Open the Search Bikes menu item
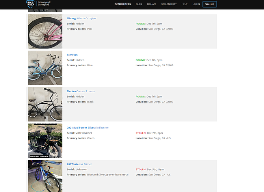264x192 pixels. [x=123, y=4]
